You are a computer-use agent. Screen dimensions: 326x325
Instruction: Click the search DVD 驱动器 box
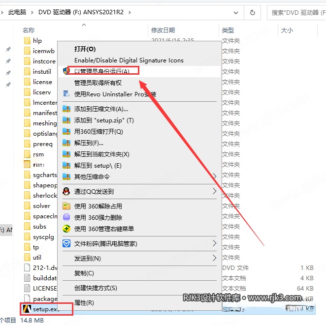click(296, 12)
